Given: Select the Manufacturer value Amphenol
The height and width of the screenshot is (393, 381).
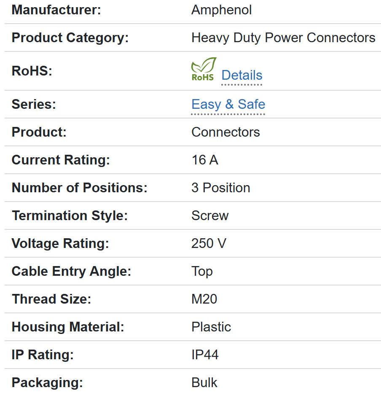Looking at the screenshot, I should click(x=221, y=10).
